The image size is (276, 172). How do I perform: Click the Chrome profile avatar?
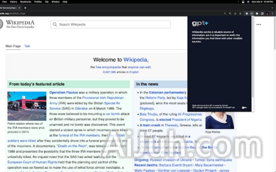[x=268, y=14]
